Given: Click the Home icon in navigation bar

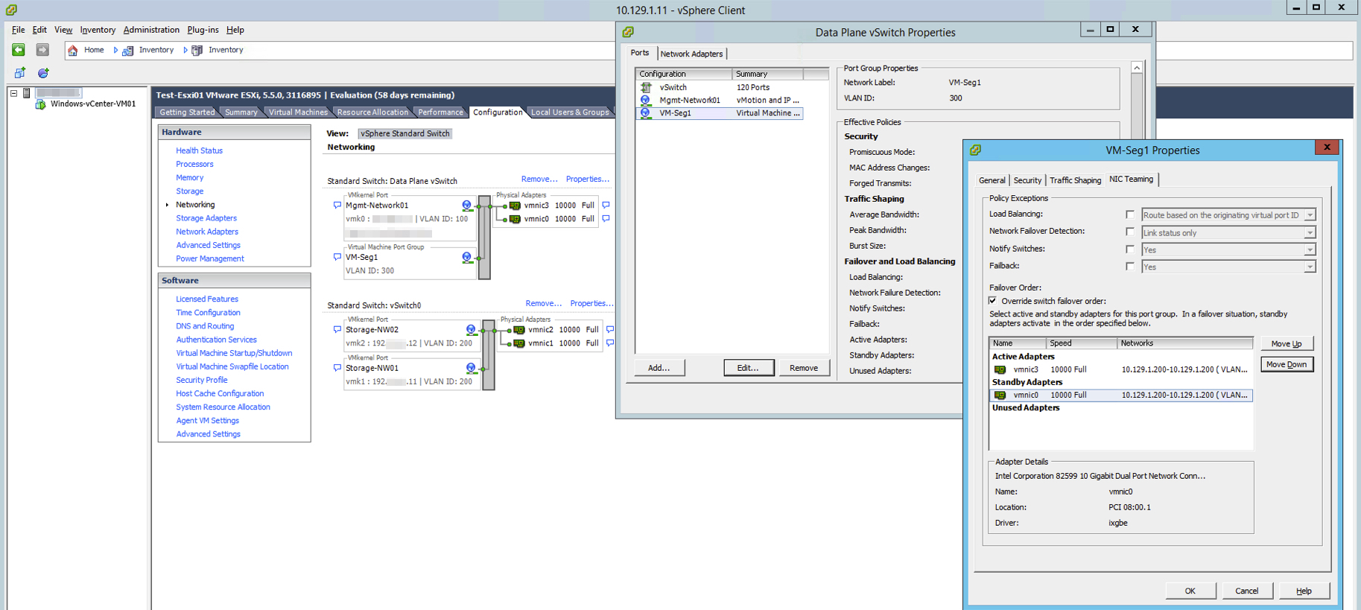Looking at the screenshot, I should tap(73, 51).
